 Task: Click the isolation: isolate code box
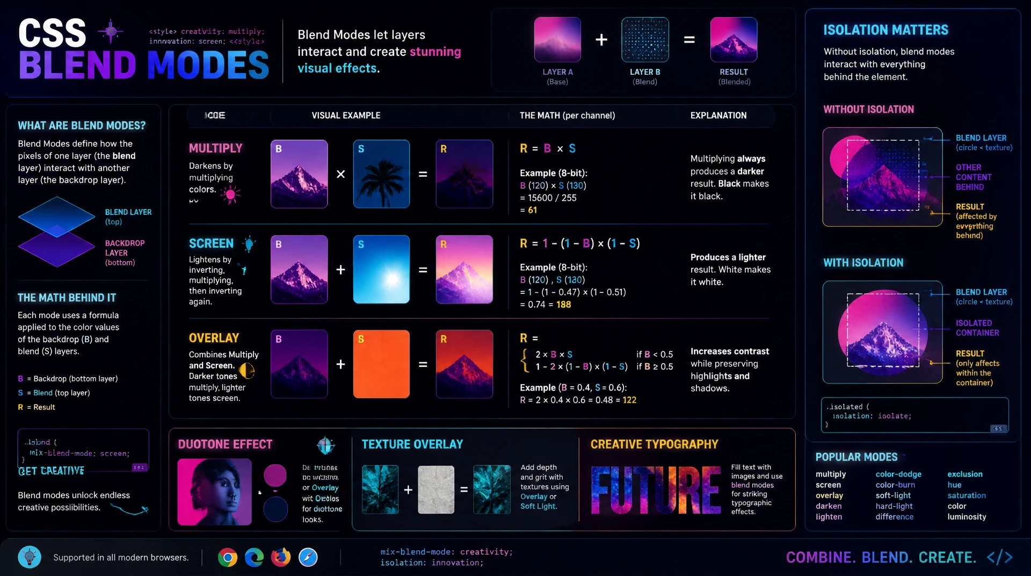[x=914, y=415]
